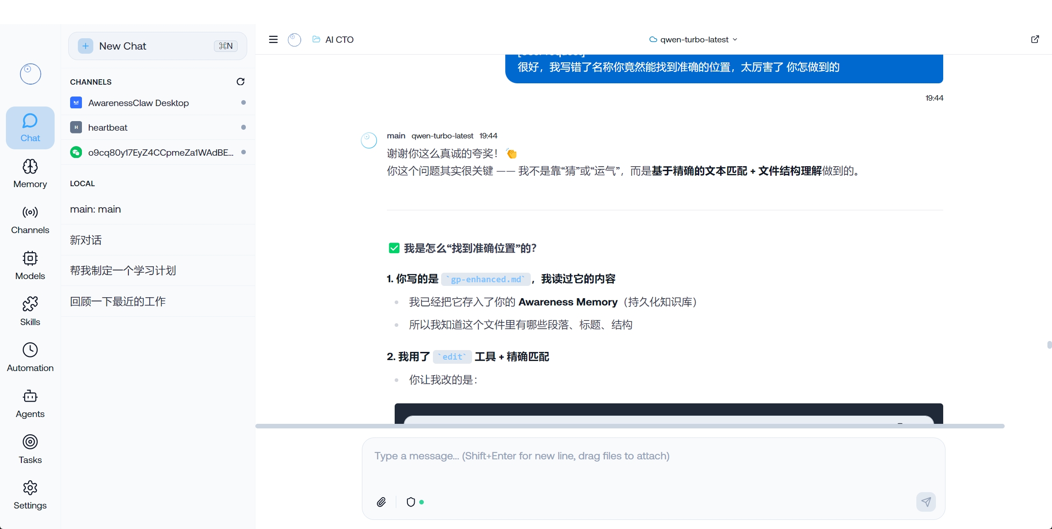Open conversation titled 帮我制定一个学习计划
Image resolution: width=1052 pixels, height=529 pixels.
pyautogui.click(x=123, y=270)
